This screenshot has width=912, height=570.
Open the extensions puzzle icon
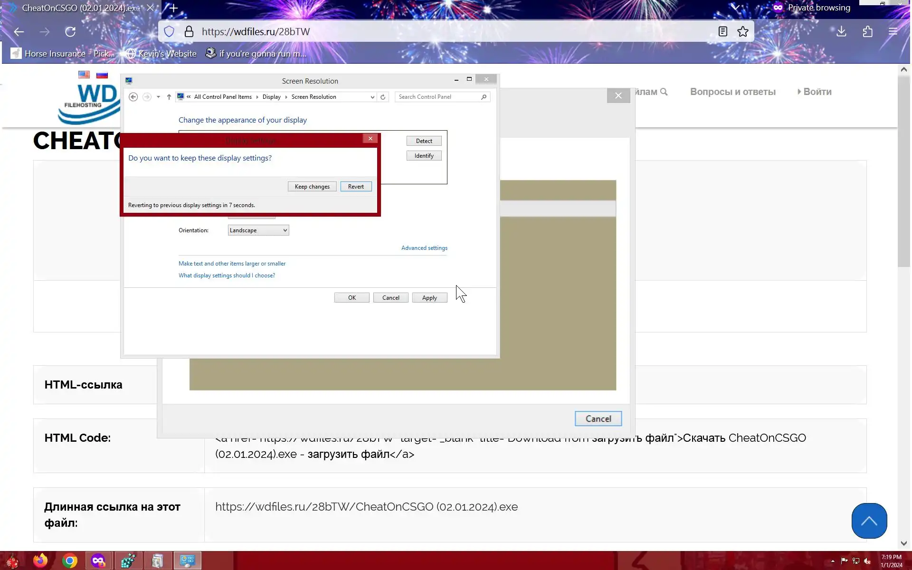click(x=867, y=32)
